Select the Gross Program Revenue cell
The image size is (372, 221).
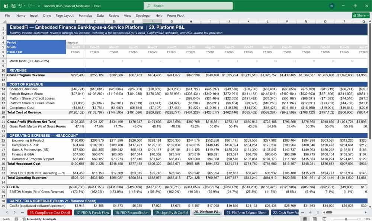[36, 75]
